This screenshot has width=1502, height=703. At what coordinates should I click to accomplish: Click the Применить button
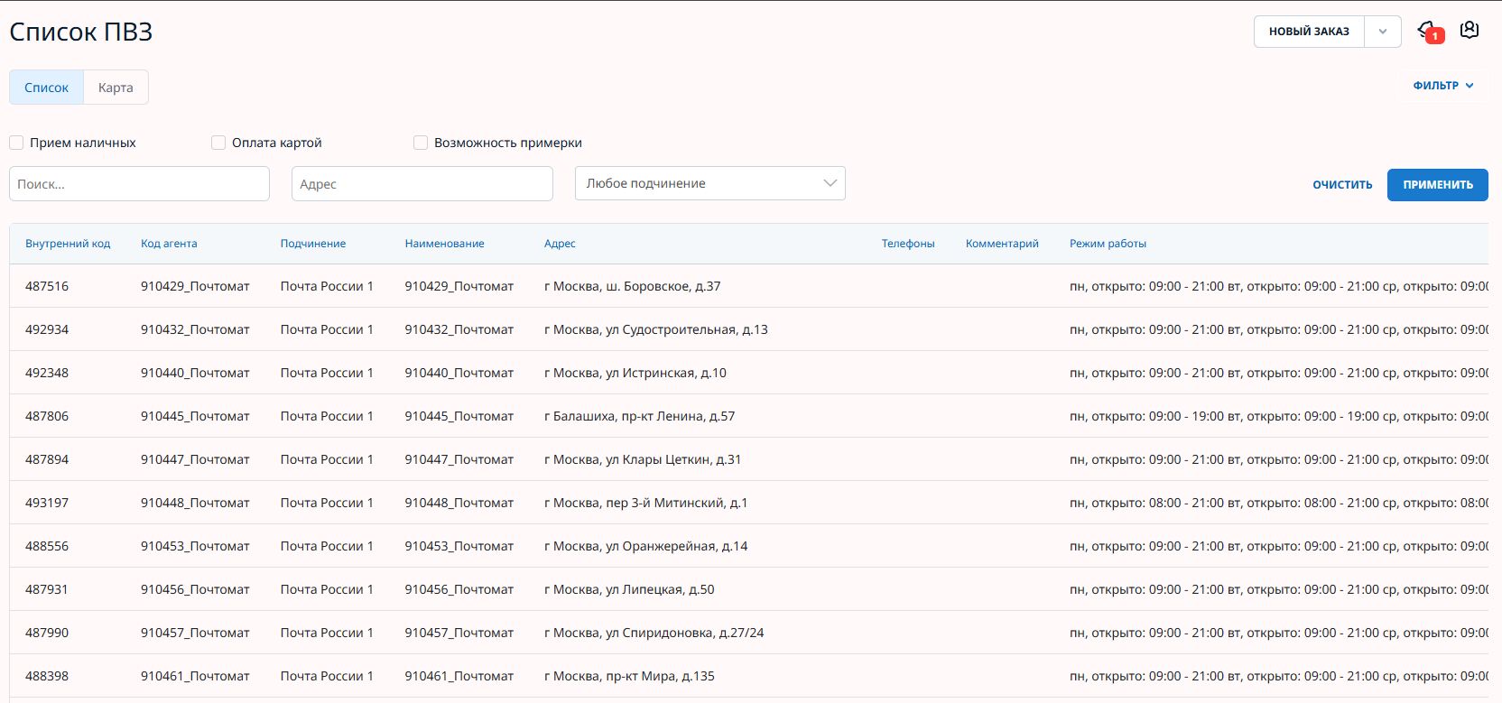1437,185
